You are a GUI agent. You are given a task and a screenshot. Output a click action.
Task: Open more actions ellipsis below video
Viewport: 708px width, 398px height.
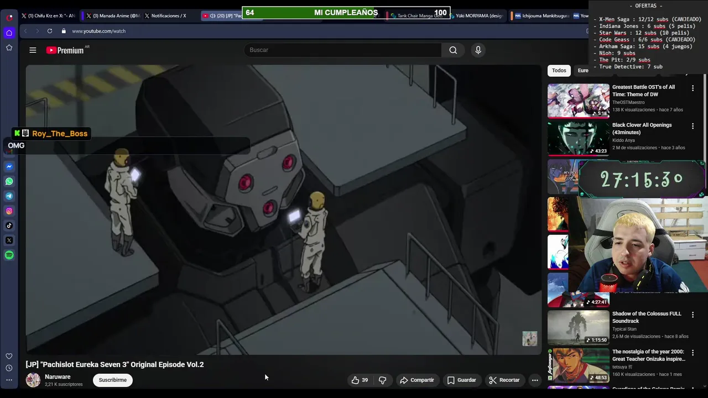coord(535,380)
